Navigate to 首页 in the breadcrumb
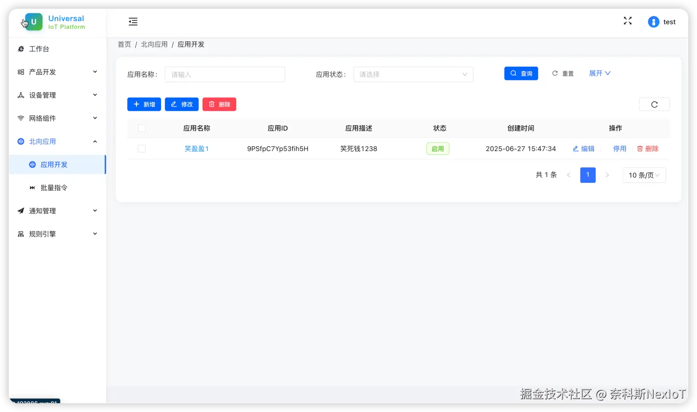The image size is (697, 412). coord(124,44)
